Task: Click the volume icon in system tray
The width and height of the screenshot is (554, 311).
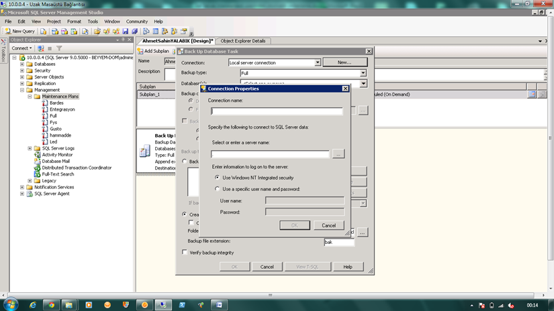Action: click(511, 306)
